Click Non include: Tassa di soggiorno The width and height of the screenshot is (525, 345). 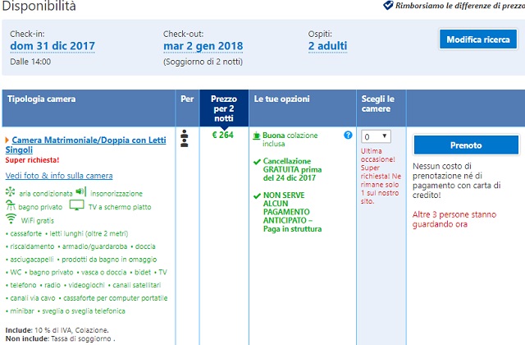click(x=60, y=338)
